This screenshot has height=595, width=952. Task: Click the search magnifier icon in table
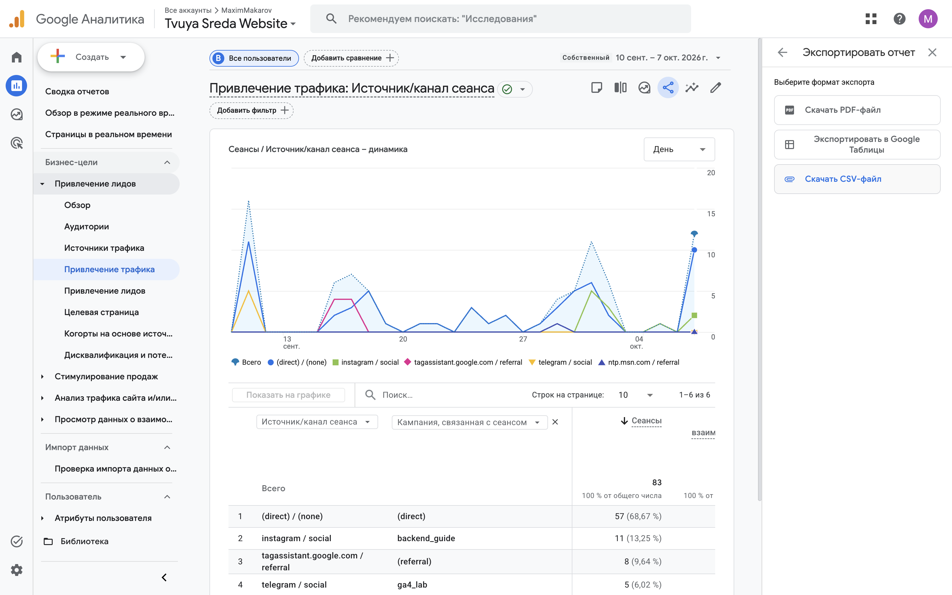tap(370, 395)
